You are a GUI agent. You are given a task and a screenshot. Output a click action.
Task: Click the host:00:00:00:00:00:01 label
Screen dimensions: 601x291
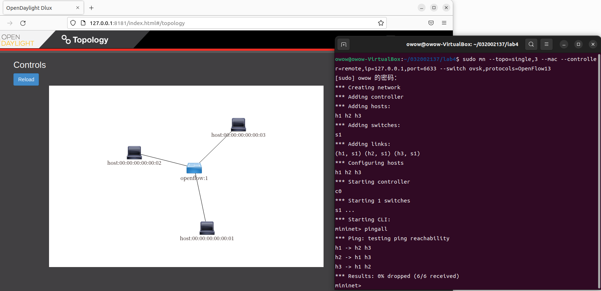[x=207, y=238]
